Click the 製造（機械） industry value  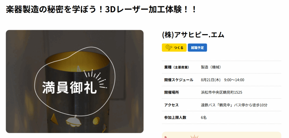tap(211, 67)
